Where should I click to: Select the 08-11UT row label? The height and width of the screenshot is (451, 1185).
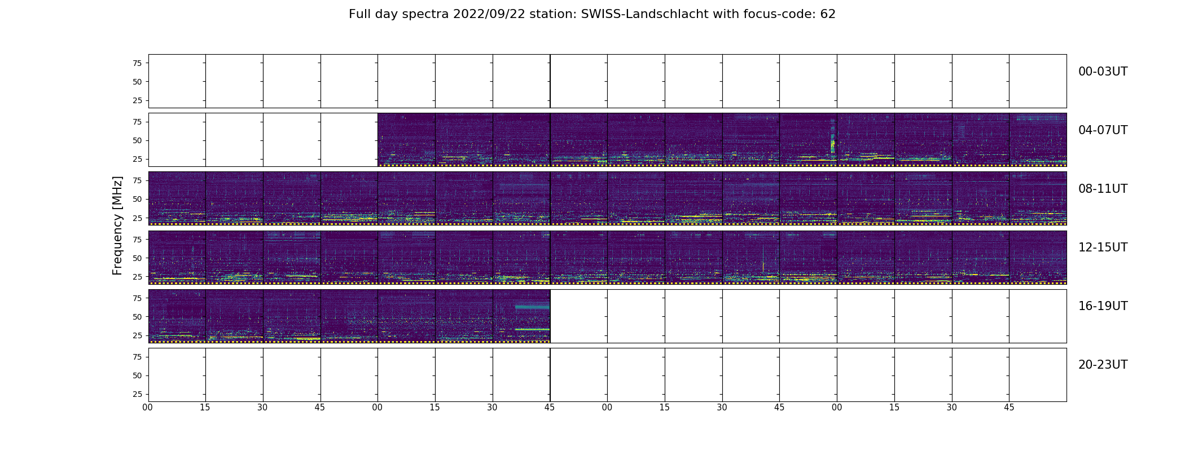click(1103, 189)
